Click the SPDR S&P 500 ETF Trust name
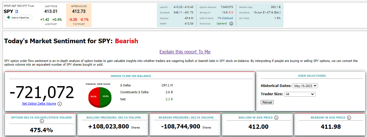Viewport: 367px width, 137px height. coord(19,6)
